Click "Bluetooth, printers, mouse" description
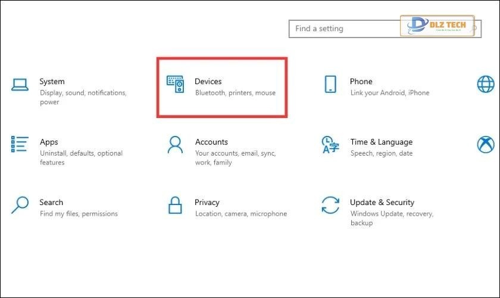Screen dimensions: 500x298 click(235, 92)
